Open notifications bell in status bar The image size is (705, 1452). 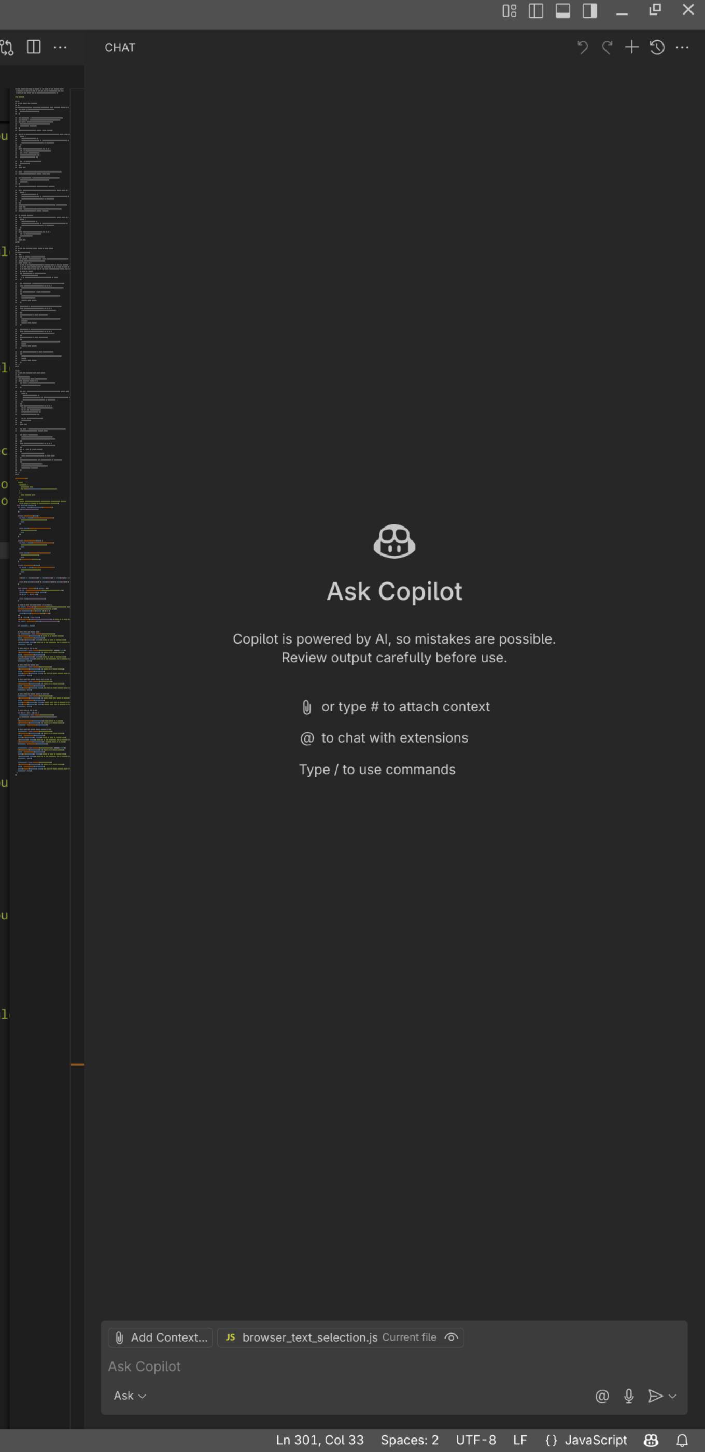(x=682, y=1440)
